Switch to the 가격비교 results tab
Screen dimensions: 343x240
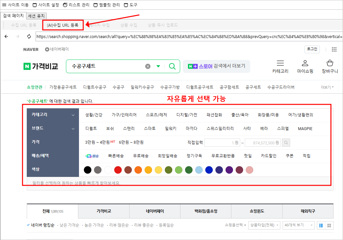pyautogui.click(x=104, y=211)
